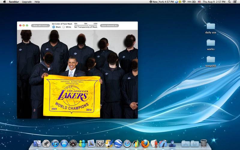This screenshot has width=240, height=150.
Task: Click the Wi-Fi status icon
Action: (184, 2)
